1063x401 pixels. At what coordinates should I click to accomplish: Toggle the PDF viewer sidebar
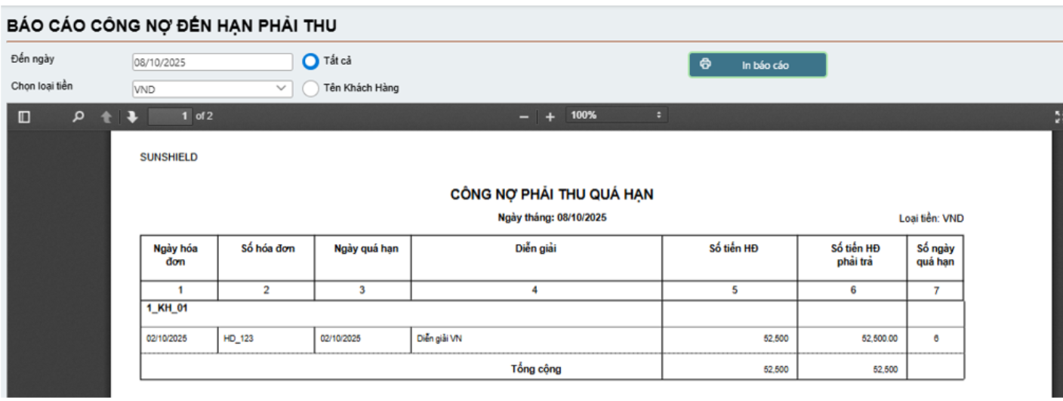pos(24,117)
